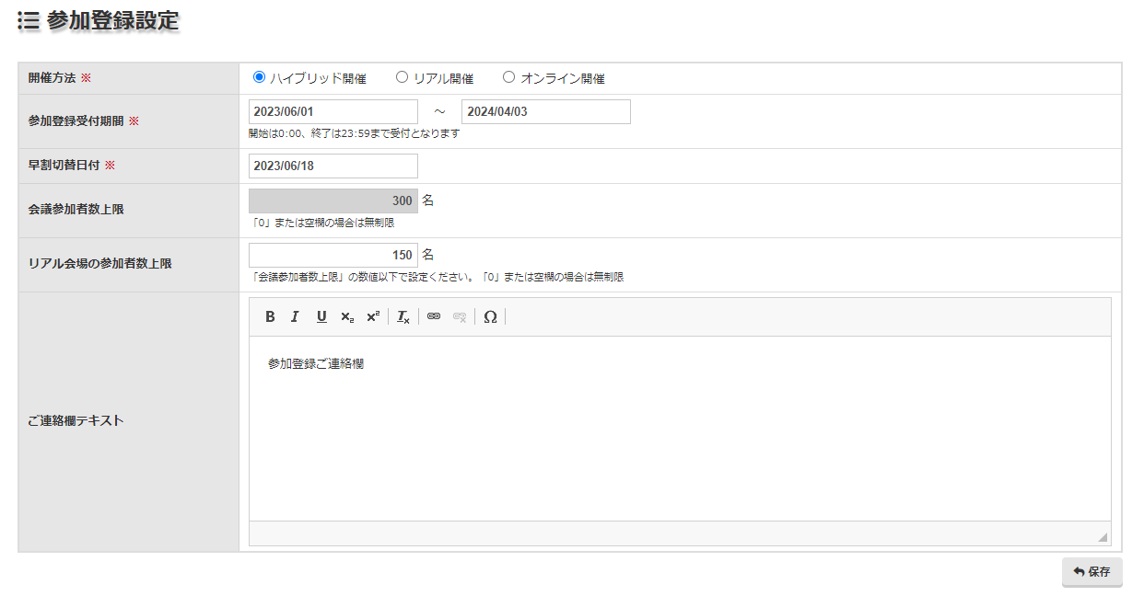Screen dimensions: 1144x596
Task: Click registration start date field 2023/06/01
Action: [x=333, y=111]
